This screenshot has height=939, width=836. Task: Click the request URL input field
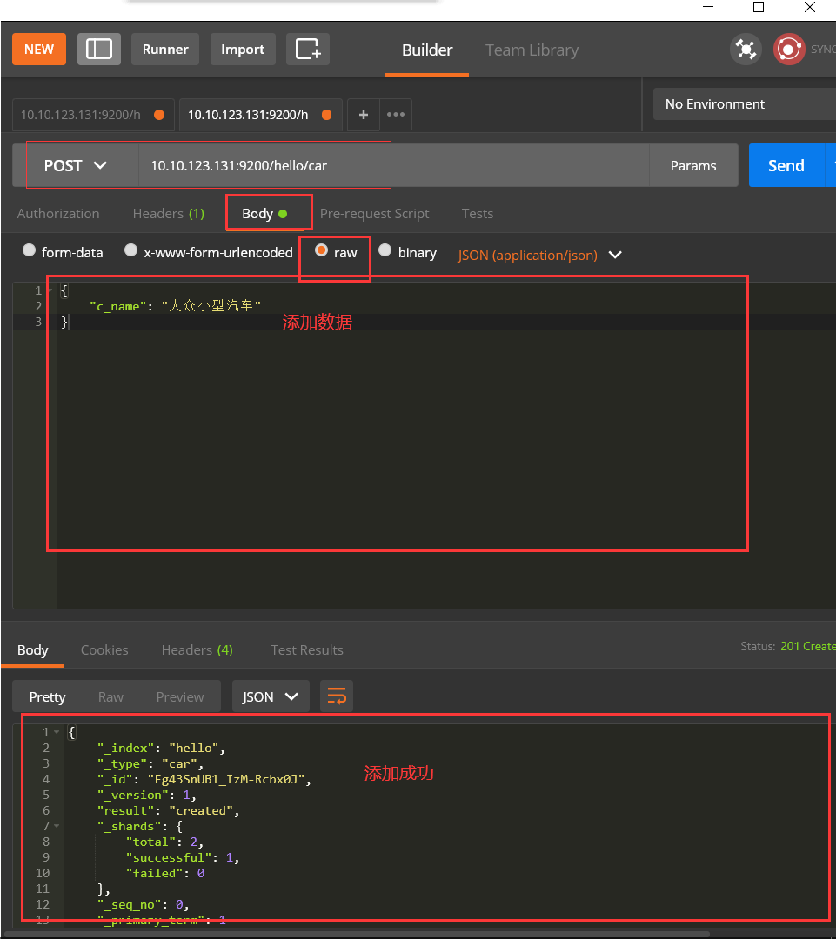[x=394, y=165]
